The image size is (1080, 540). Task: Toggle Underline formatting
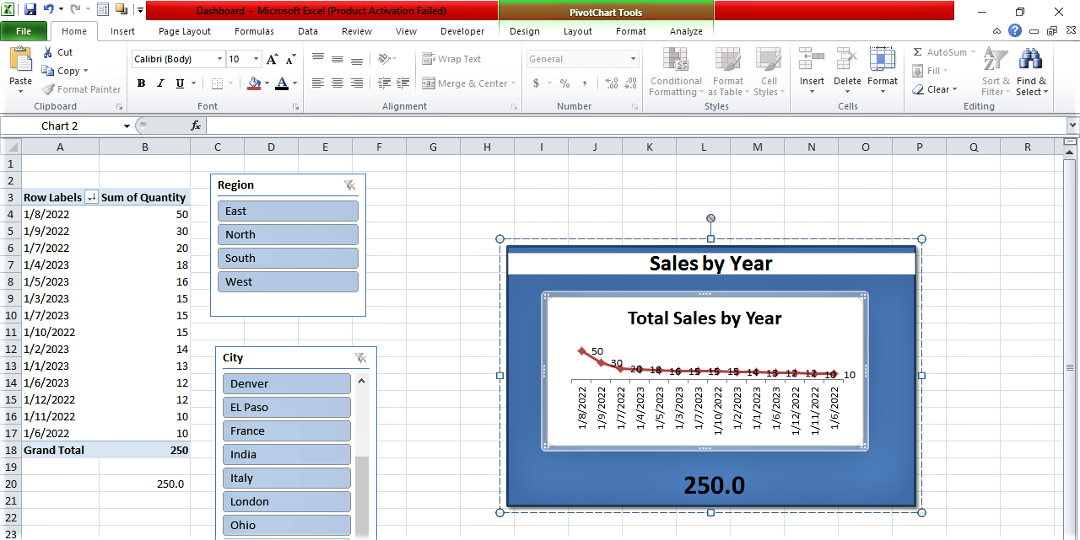point(180,83)
